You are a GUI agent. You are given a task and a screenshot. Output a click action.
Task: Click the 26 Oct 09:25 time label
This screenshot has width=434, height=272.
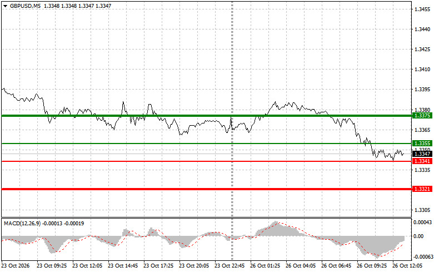click(372, 266)
